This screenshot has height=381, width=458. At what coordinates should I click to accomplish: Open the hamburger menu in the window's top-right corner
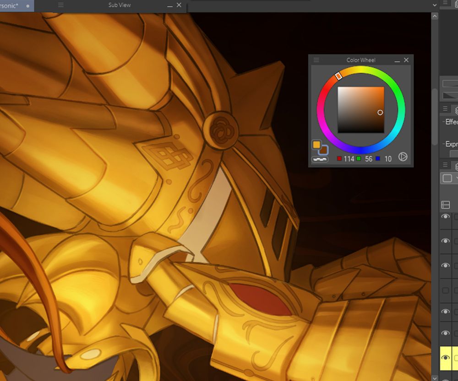445,2
